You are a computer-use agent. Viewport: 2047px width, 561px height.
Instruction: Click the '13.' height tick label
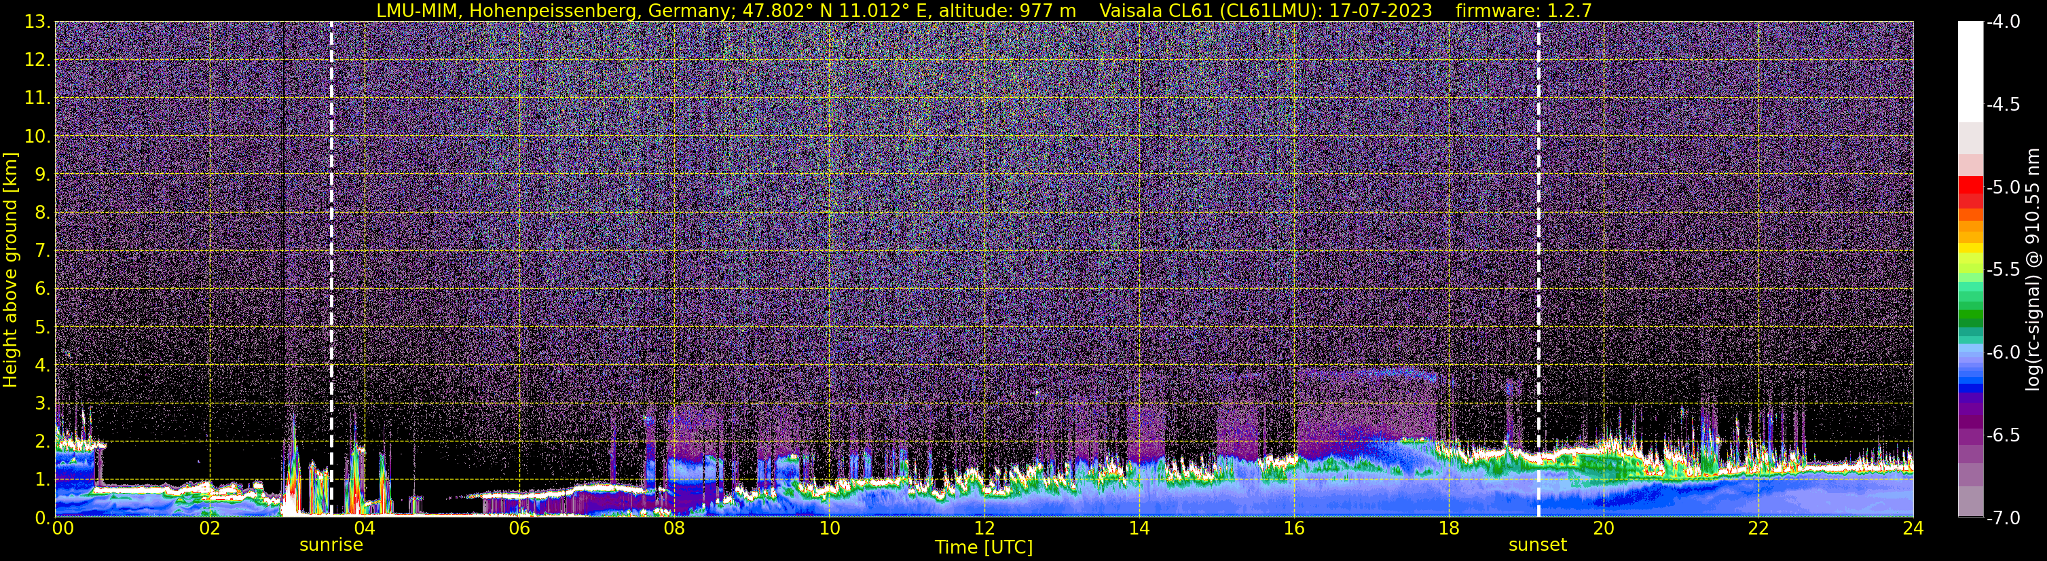(x=37, y=22)
